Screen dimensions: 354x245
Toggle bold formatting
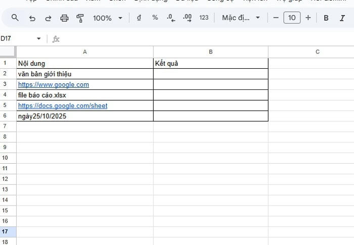point(326,18)
